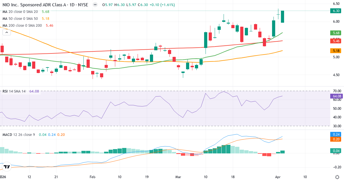Click the Feb label on the date axis
344x181 pixels.
point(92,177)
